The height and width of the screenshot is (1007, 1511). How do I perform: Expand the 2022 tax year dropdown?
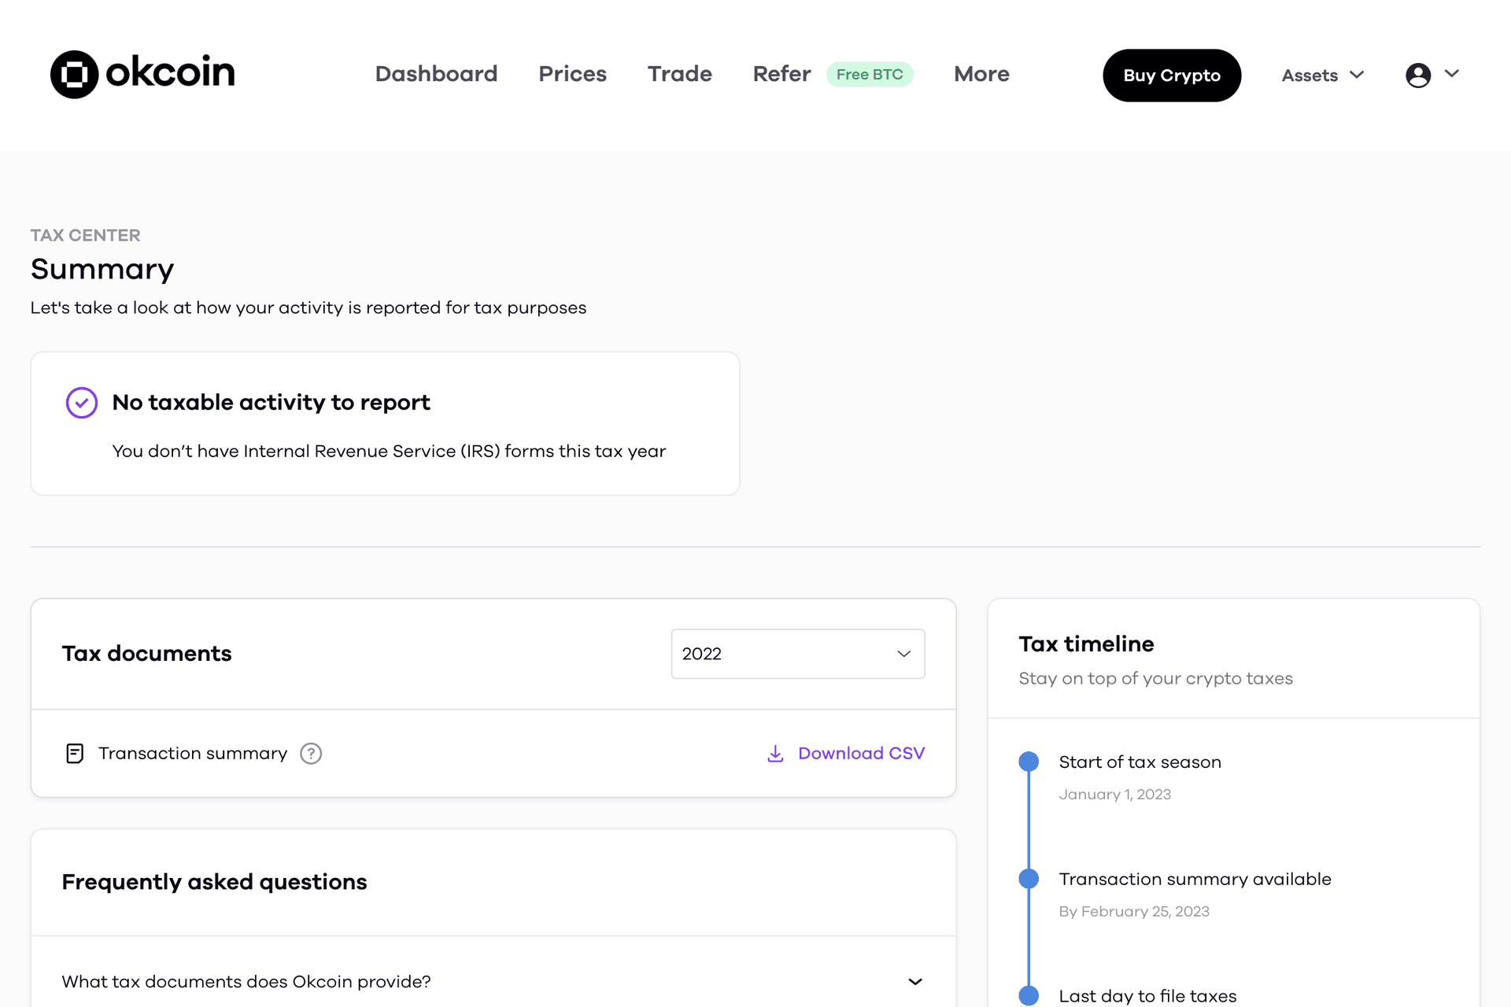pos(797,654)
